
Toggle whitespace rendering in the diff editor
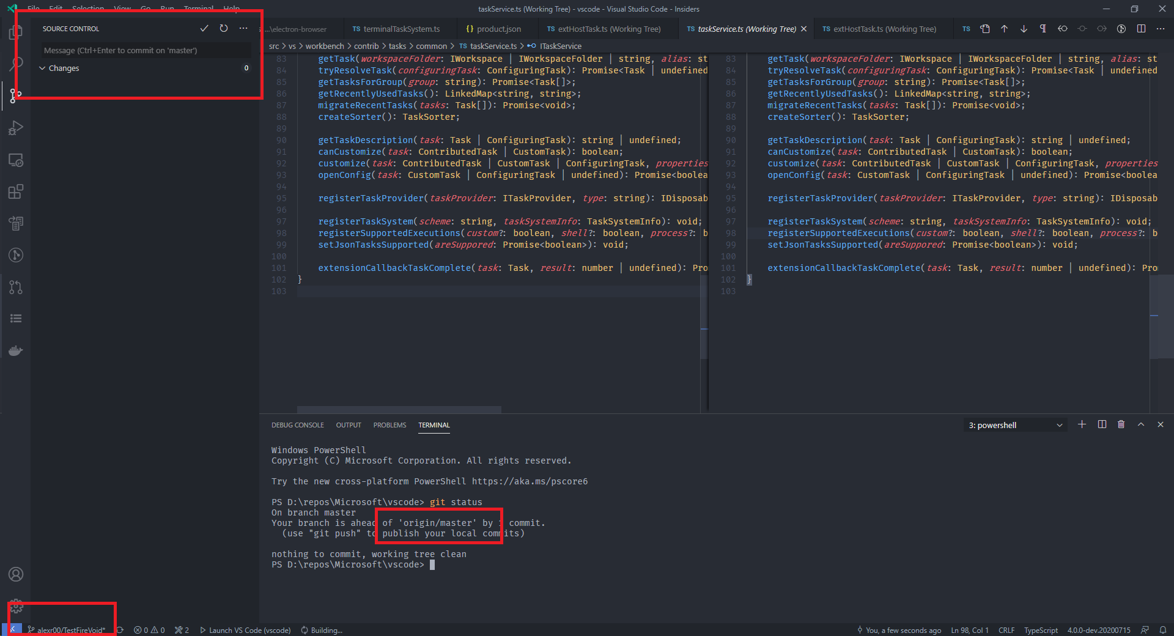1043,29
